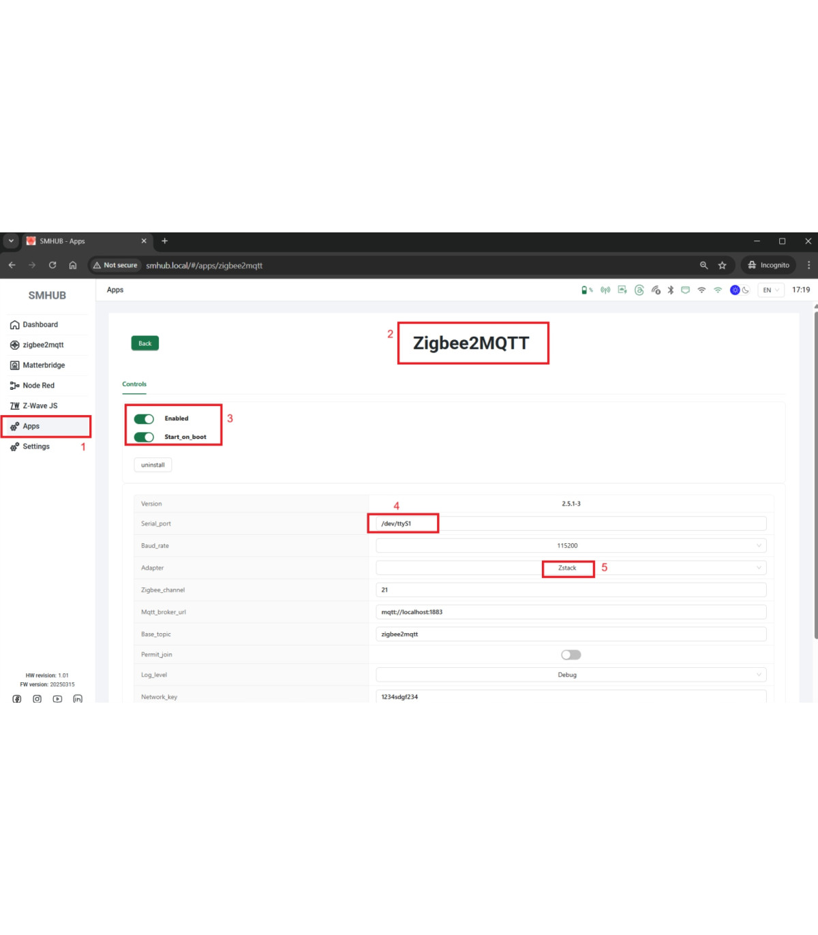The width and height of the screenshot is (818, 935).
Task: Turn off the Start_on_boot switch
Action: coord(144,437)
